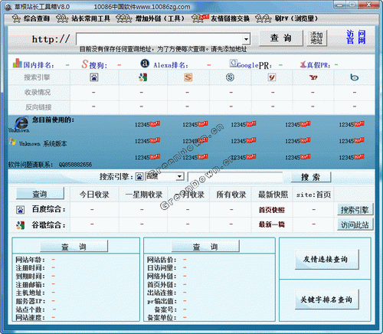Click the 访问此站 button
The height and width of the screenshot is (334, 383).
click(355, 224)
